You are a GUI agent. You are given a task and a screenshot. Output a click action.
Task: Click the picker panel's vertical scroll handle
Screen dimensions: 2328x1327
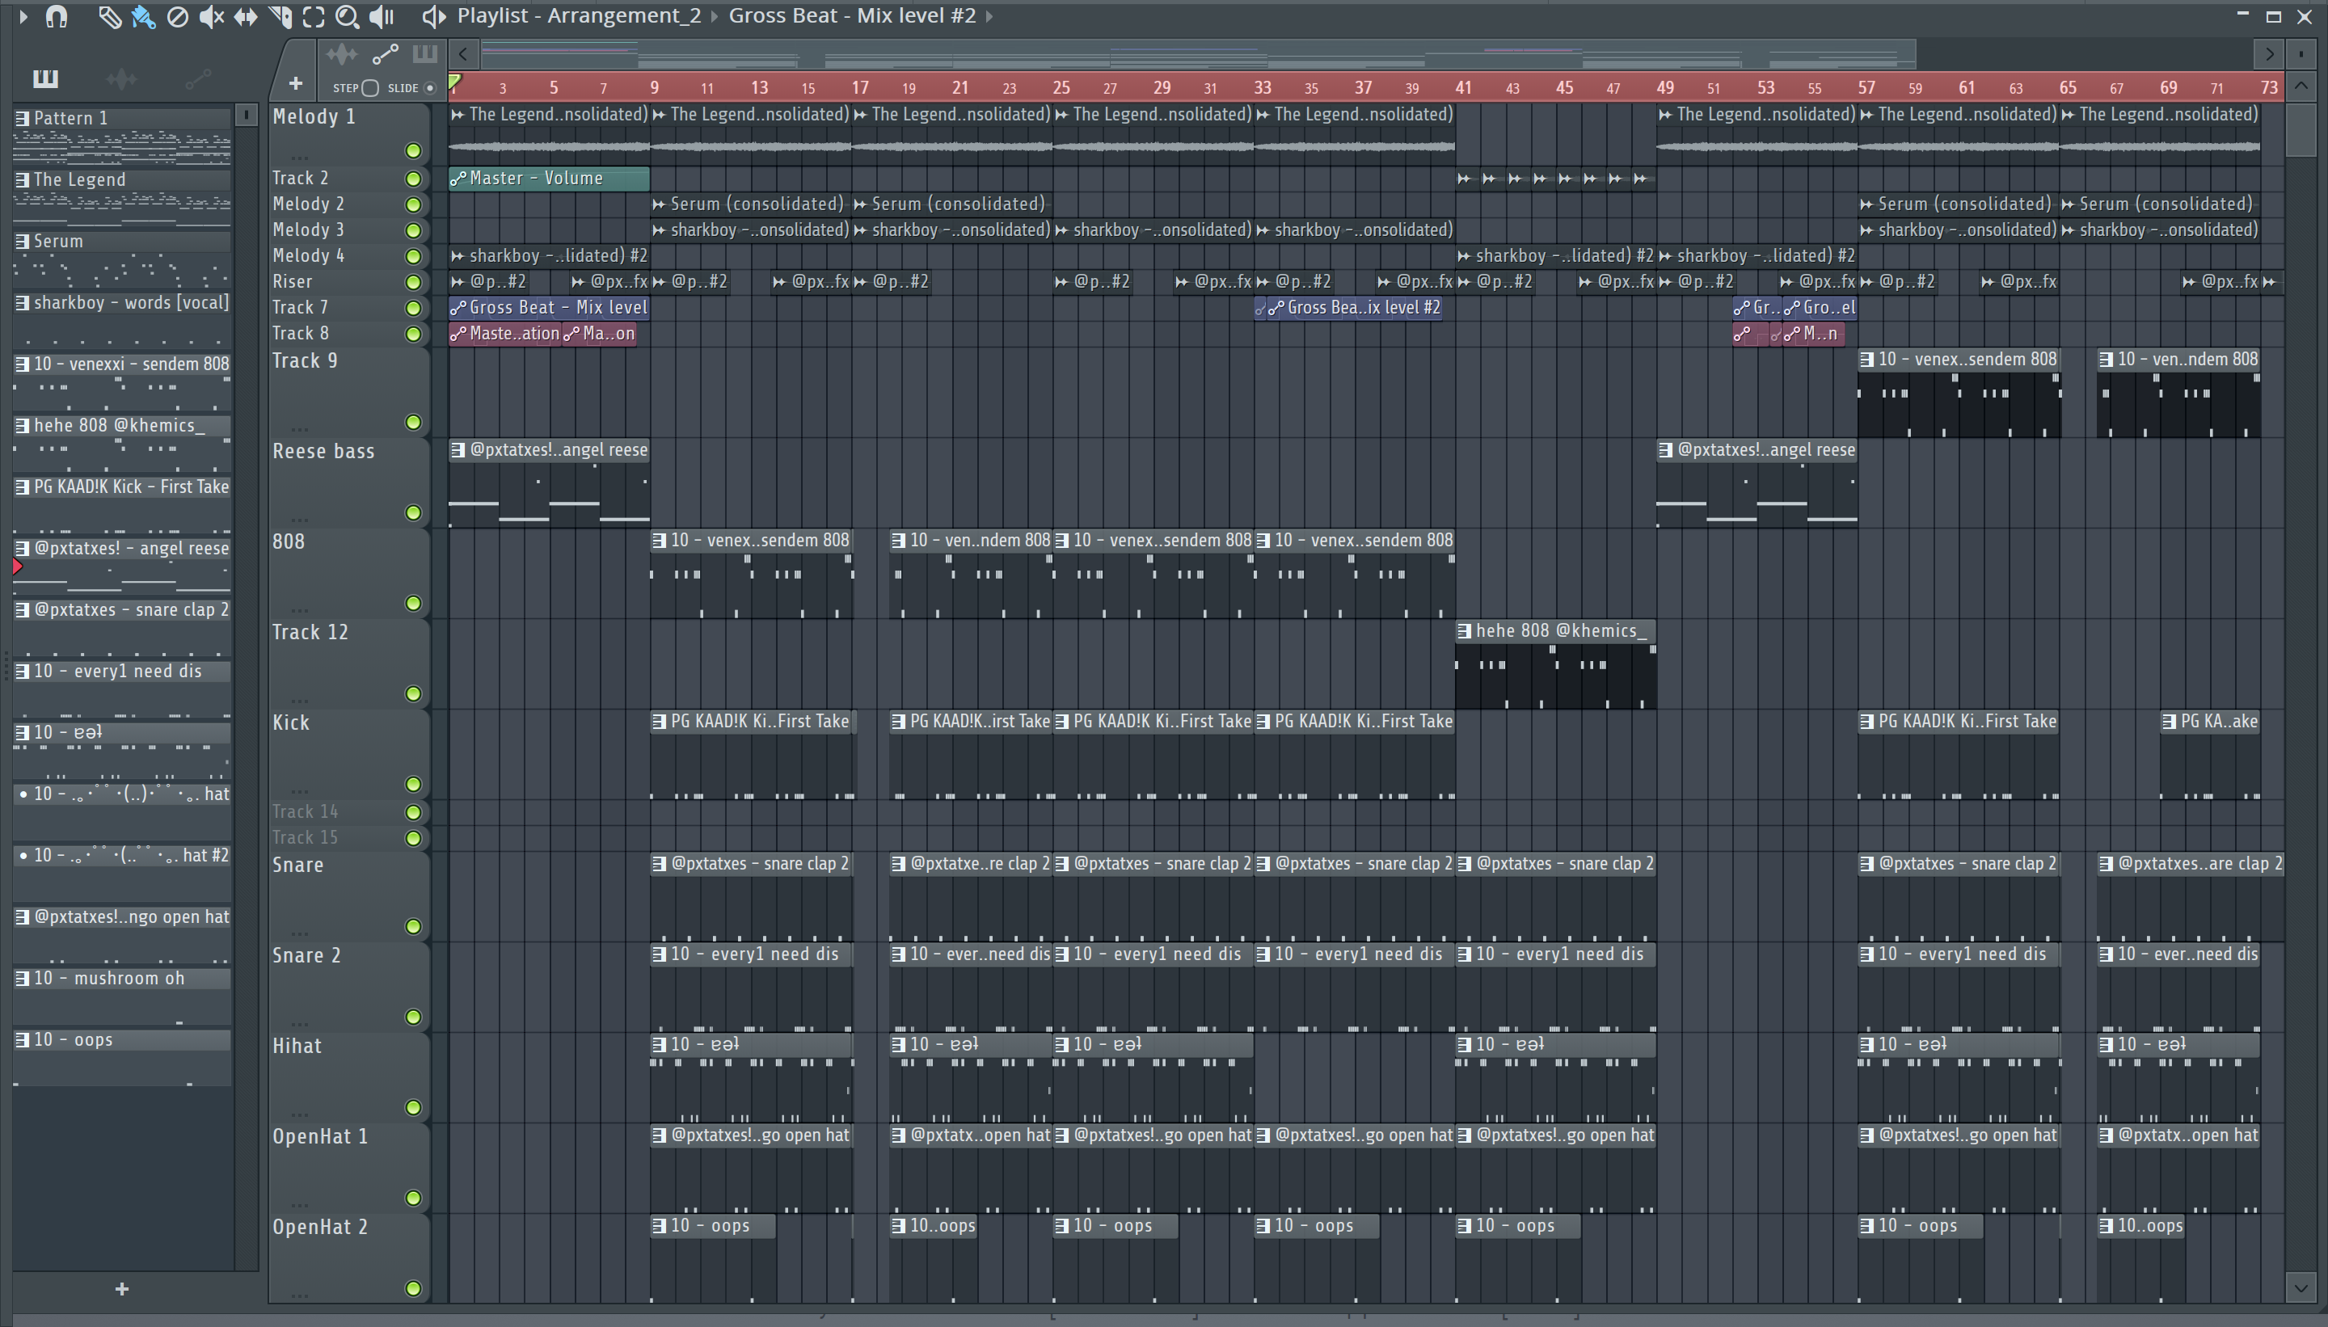[246, 116]
